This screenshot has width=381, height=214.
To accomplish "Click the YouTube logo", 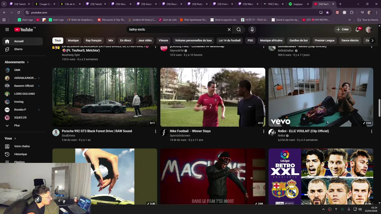I will click(x=24, y=29).
